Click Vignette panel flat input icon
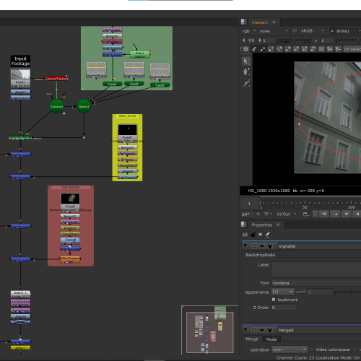Image resolution: width=361 pixels, height=361 pixels. pos(262,246)
